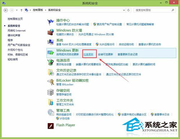Click 安装可选更新 link
Image resolution: width=180 pixels, height=139 pixels.
105,54
